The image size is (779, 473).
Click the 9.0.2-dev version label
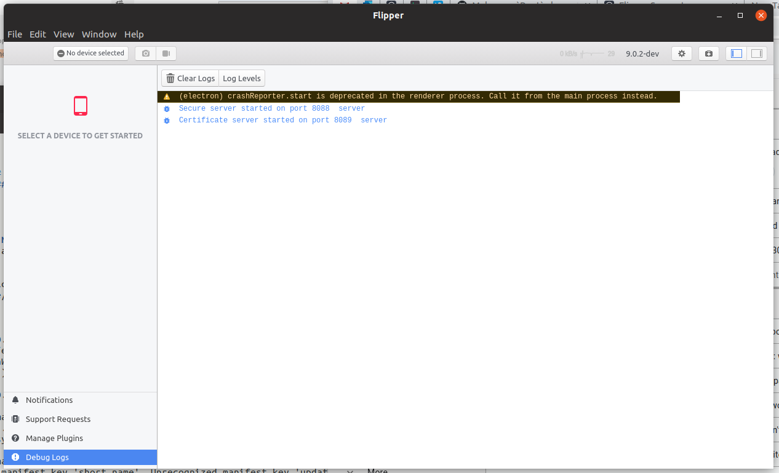point(642,54)
